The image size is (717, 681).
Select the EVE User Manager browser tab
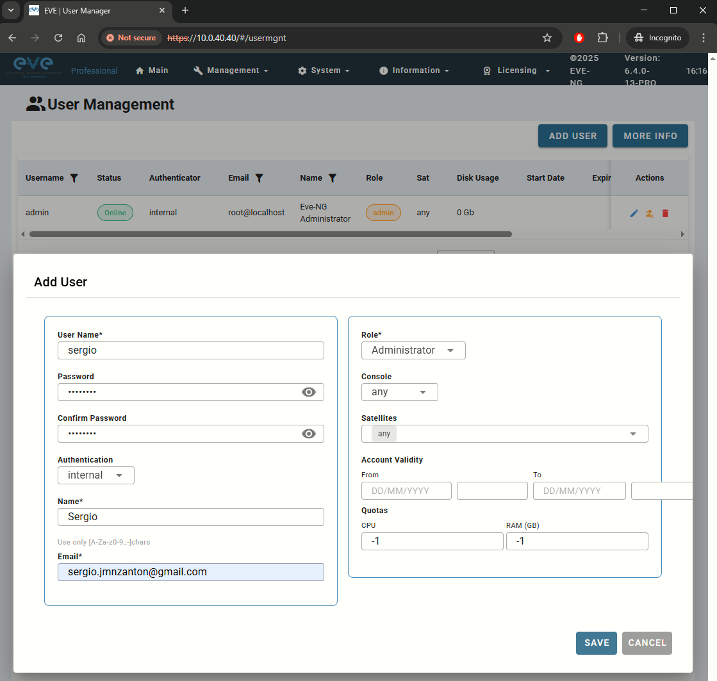point(98,10)
